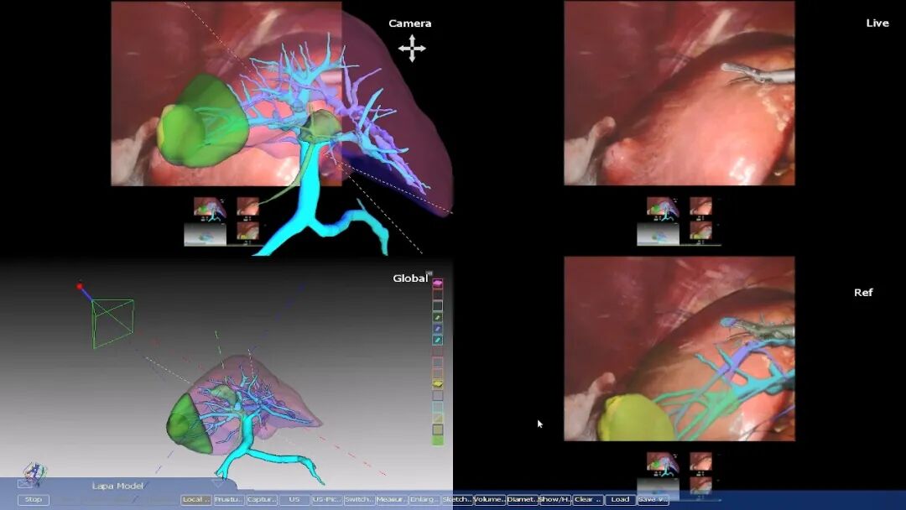Click the US toolbar button
906x510 pixels.
(x=294, y=500)
